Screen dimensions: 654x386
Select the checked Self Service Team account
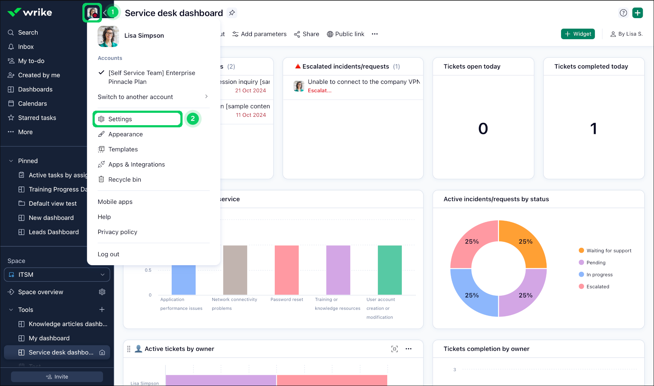pos(151,77)
